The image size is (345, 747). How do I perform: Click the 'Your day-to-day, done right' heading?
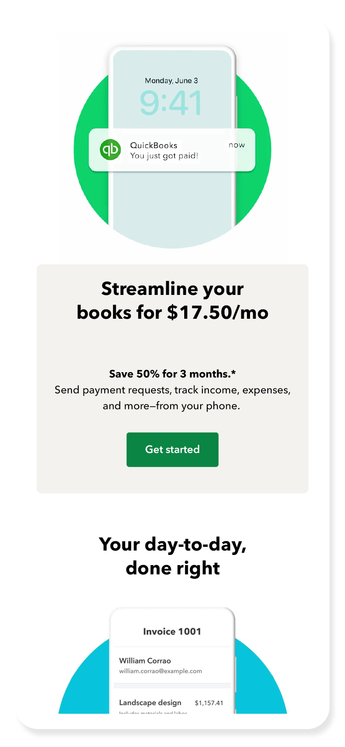[172, 556]
